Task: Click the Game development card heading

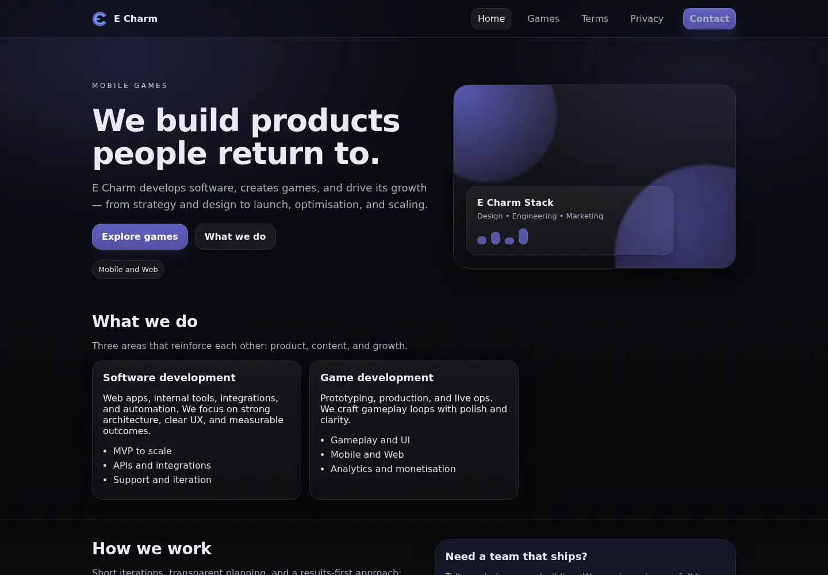Action: pos(377,378)
